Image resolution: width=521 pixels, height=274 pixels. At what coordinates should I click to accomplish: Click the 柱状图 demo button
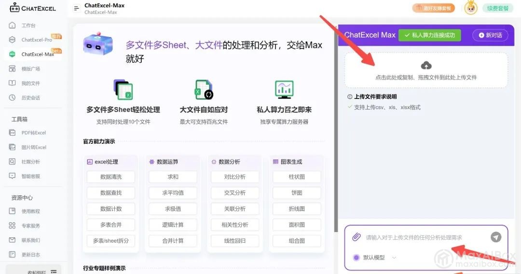pos(297,177)
